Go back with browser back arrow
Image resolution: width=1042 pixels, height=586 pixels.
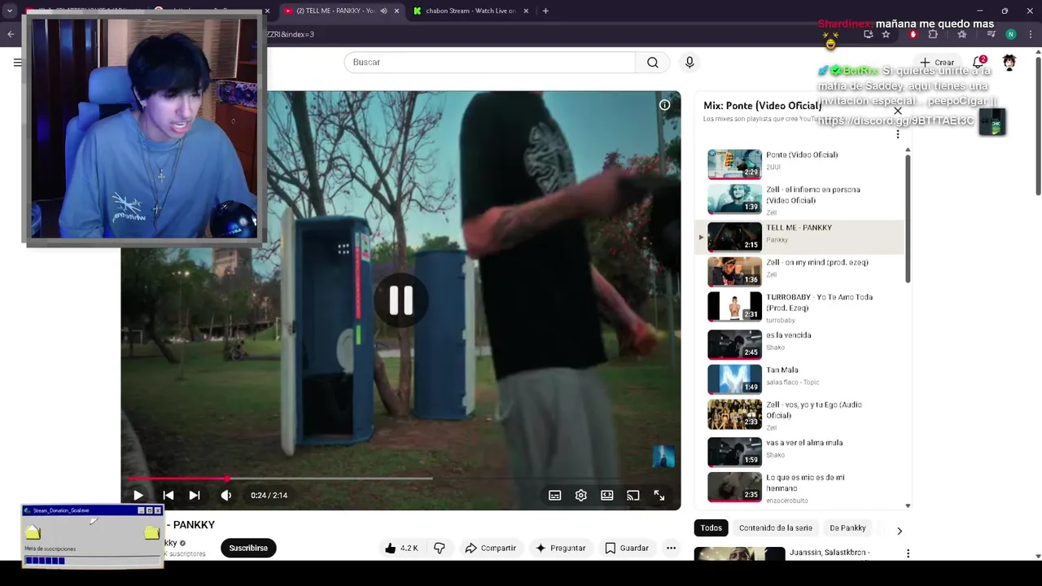tap(11, 34)
